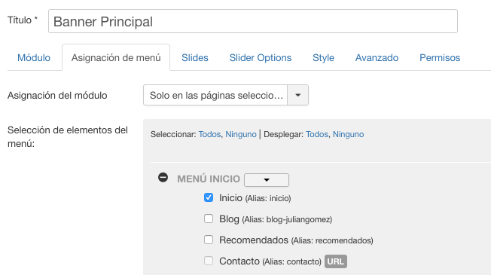The height and width of the screenshot is (275, 491).
Task: Switch to the Permisos tab
Action: (440, 57)
